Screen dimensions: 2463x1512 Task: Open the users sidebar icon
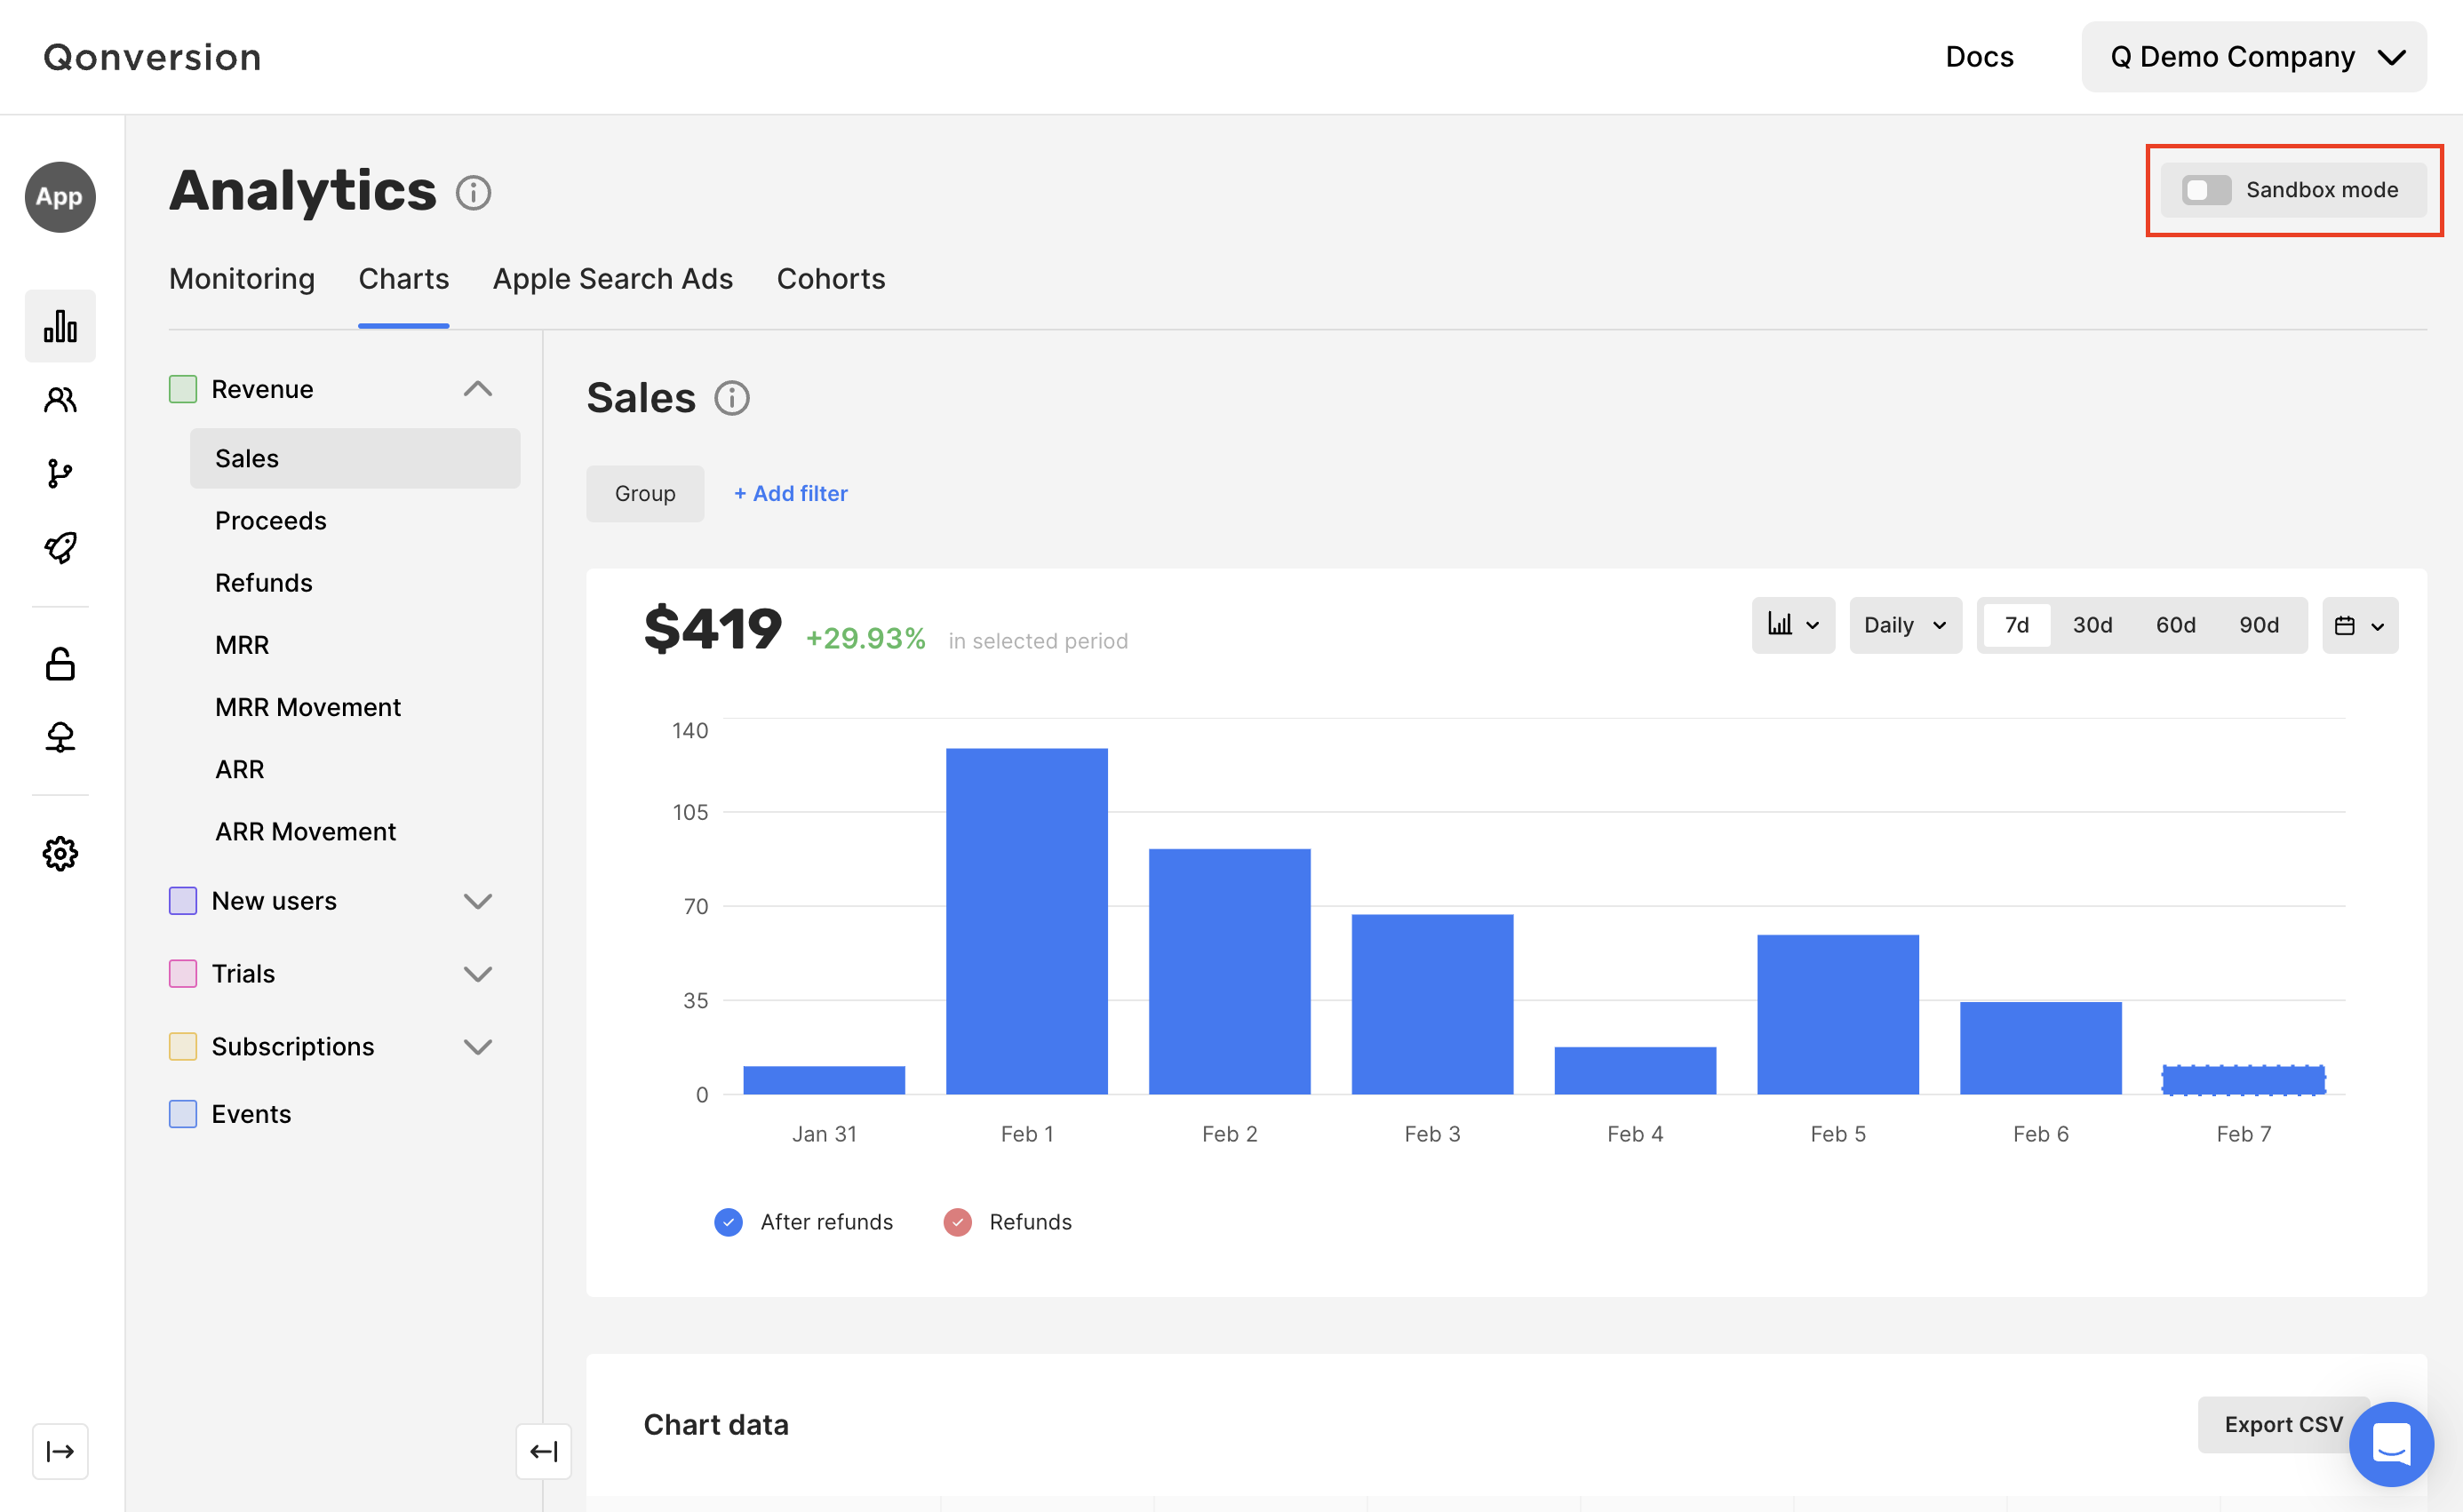point(60,400)
